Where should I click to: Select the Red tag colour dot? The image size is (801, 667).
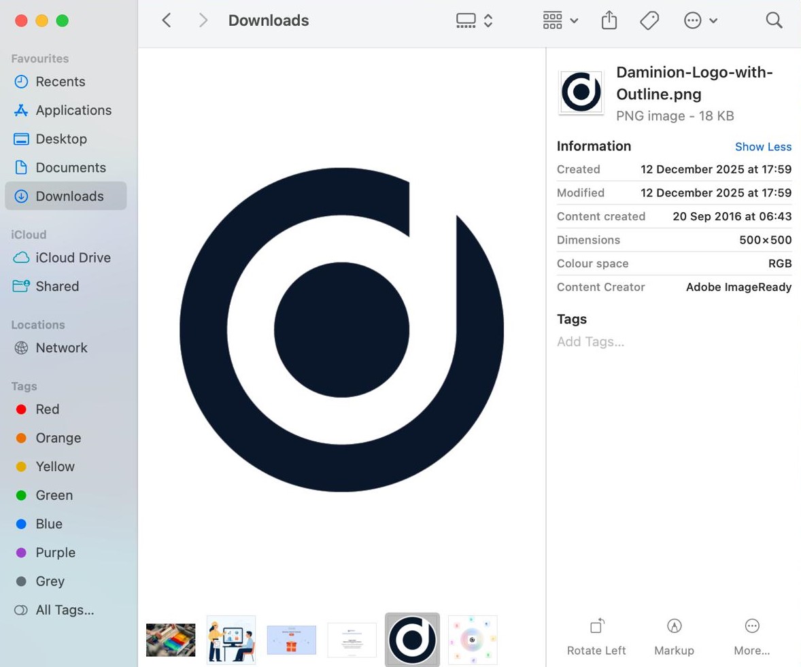21,409
